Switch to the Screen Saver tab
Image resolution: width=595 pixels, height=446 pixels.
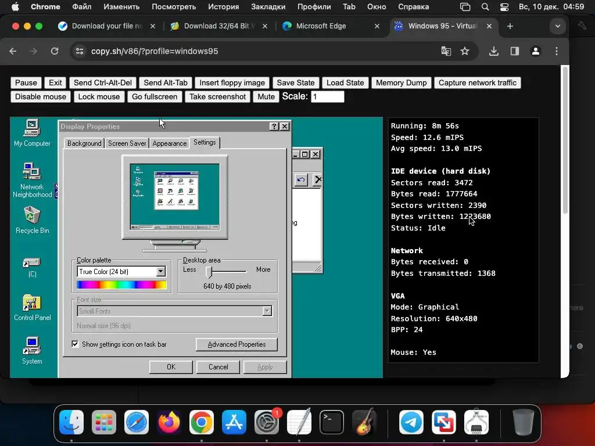[127, 143]
